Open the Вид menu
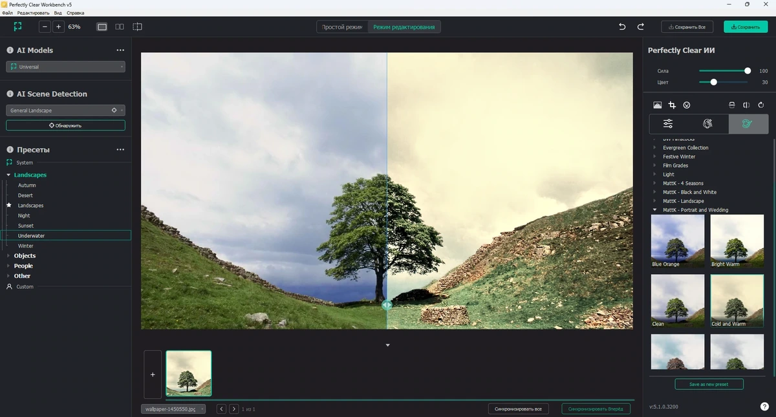 (58, 13)
